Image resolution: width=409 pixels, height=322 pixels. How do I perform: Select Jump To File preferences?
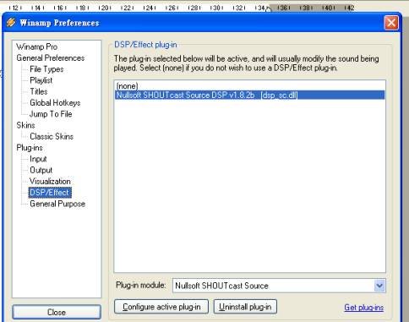(51, 114)
